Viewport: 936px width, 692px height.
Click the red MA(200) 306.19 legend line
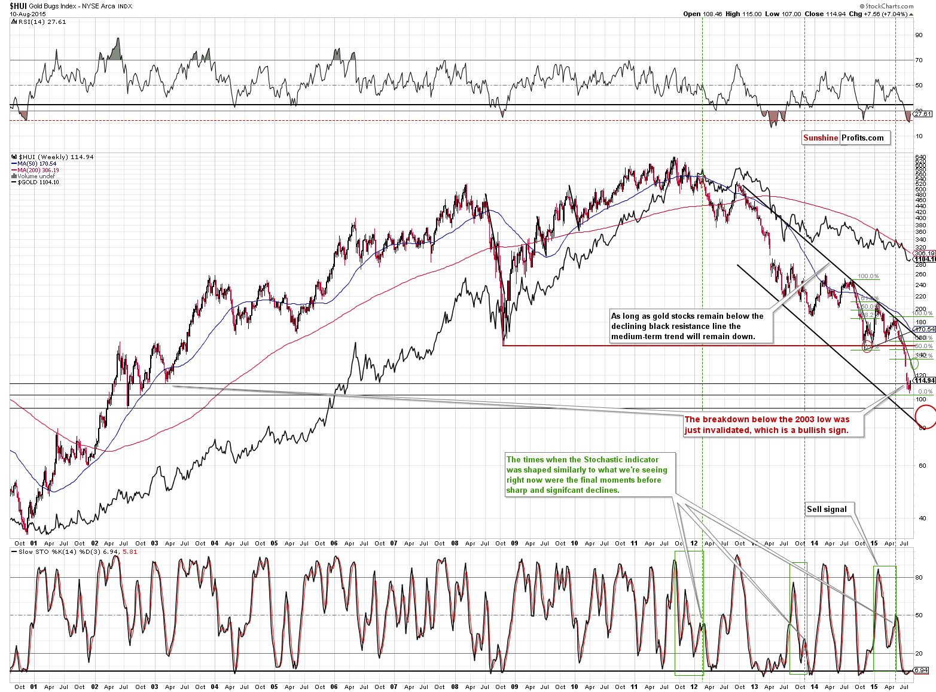click(x=35, y=170)
